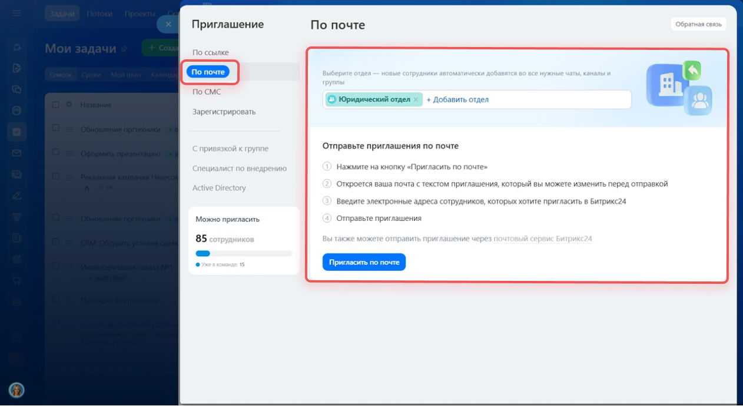
Task: Click the mail envelope icon in the left sidebar
Action: click(x=17, y=153)
